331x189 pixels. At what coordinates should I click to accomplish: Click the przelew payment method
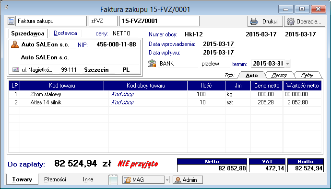tap(210, 64)
